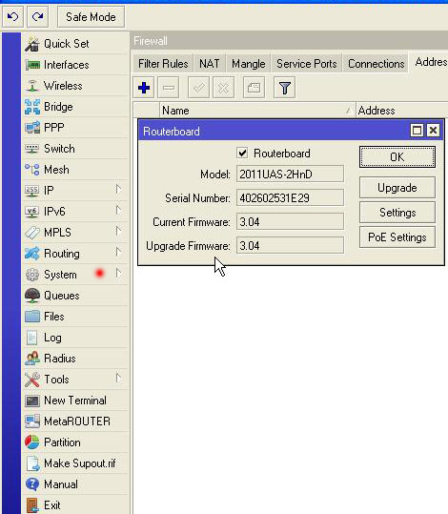
Task: Close the Routerboard dialog
Action: point(433,131)
